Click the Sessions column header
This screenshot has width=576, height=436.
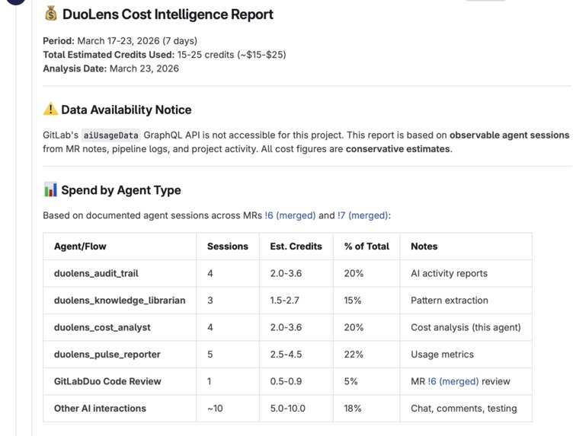tap(228, 247)
